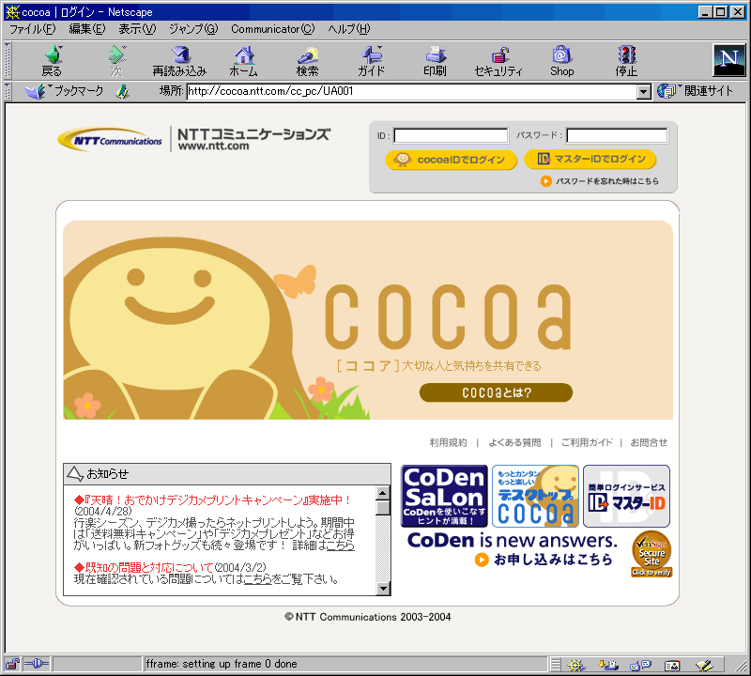Click news scrollbar down arrow
This screenshot has height=676, width=751.
click(383, 589)
